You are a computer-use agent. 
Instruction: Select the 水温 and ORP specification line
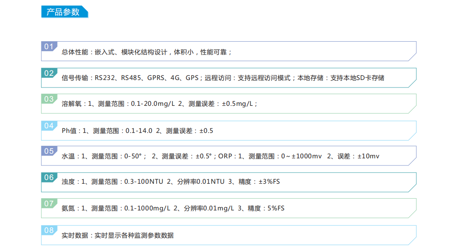pos(220,156)
